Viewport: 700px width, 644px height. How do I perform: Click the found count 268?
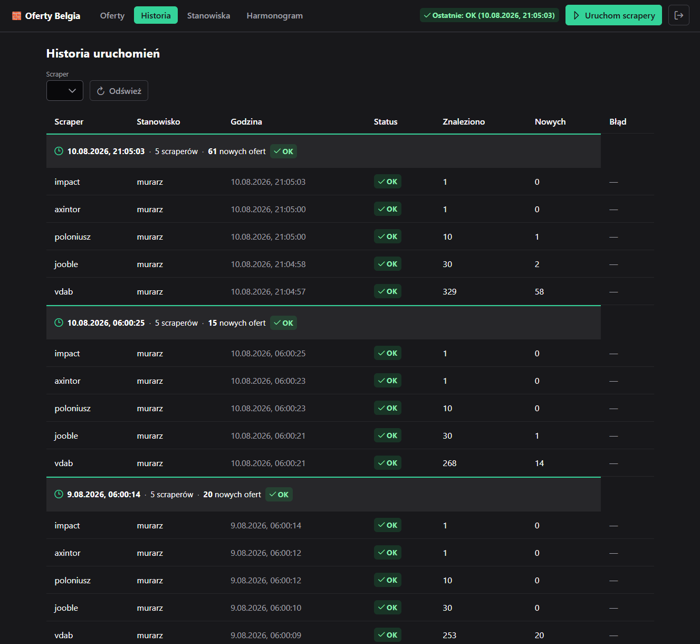pyautogui.click(x=449, y=463)
